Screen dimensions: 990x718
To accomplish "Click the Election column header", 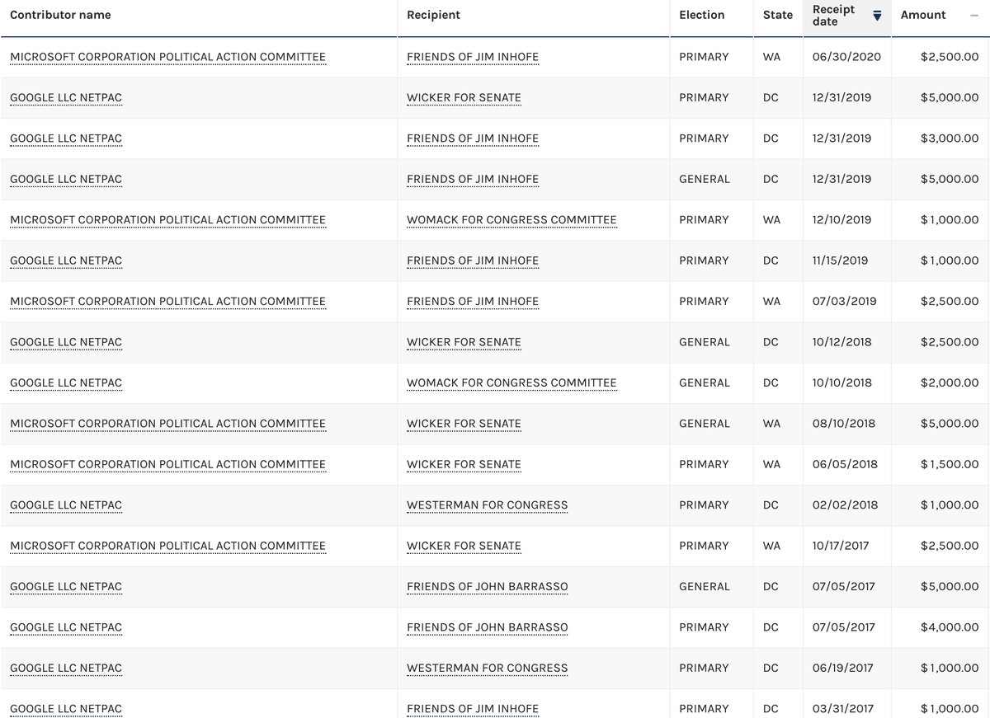I will coord(701,15).
